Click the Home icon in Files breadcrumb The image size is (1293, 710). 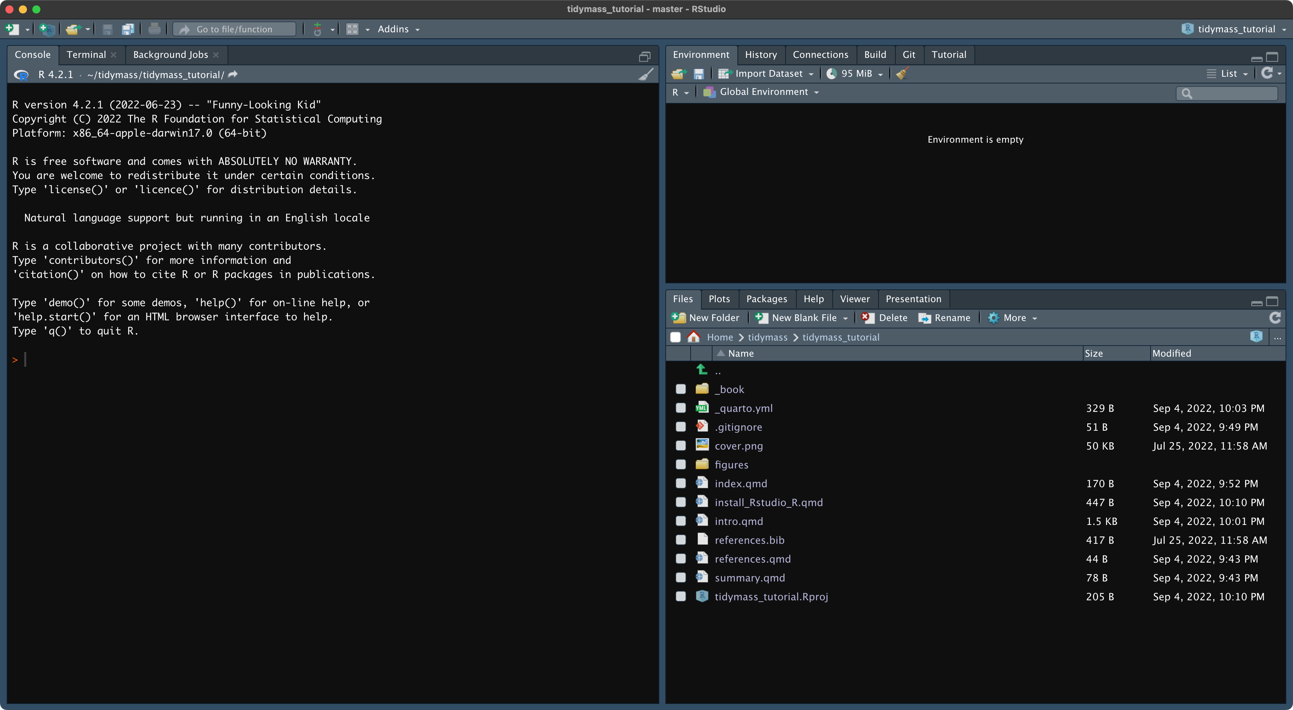click(694, 337)
